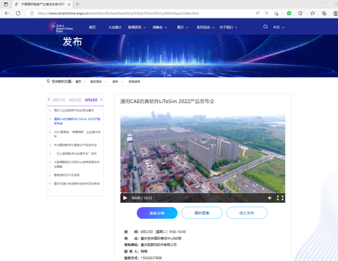Select the 线上发布 button
The height and width of the screenshot is (261, 338).
pyautogui.click(x=247, y=213)
